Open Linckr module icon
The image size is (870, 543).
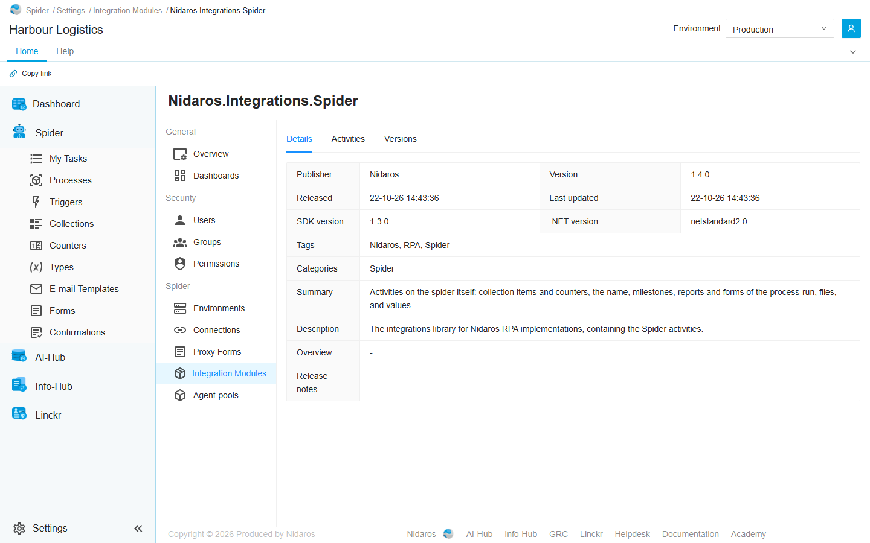pos(19,414)
